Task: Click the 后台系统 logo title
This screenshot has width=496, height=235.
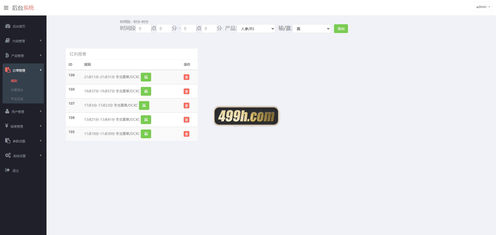Action: tap(23, 8)
